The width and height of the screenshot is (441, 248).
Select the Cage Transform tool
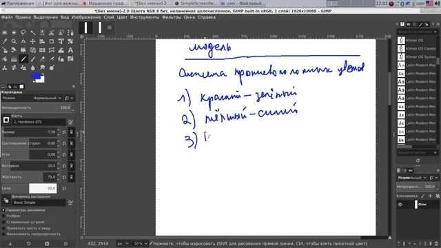click(52, 50)
